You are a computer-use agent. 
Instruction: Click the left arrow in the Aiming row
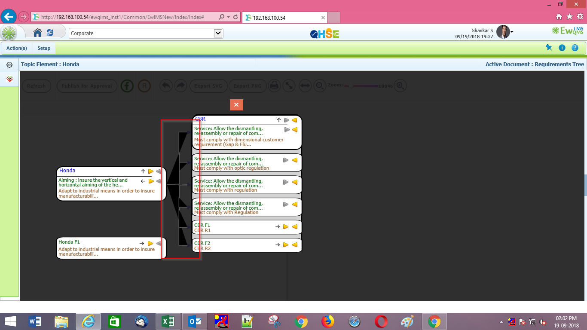(143, 181)
